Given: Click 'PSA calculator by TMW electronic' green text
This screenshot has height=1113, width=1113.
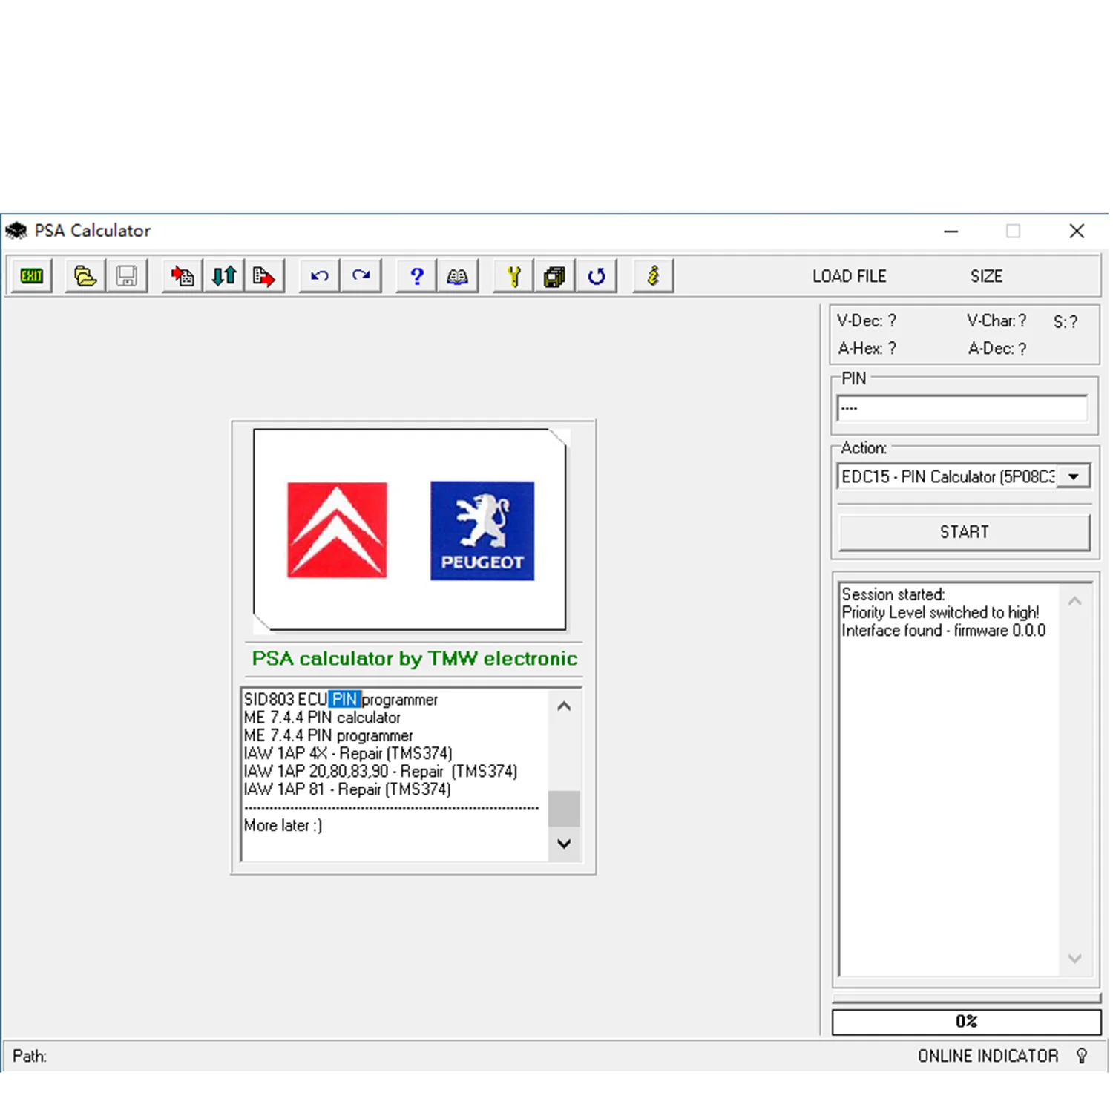Looking at the screenshot, I should pyautogui.click(x=415, y=658).
